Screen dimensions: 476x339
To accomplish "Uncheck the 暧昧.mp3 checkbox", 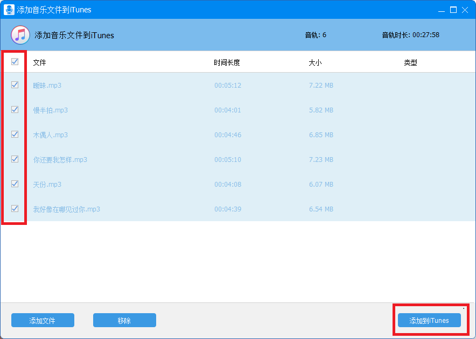I will (x=15, y=84).
